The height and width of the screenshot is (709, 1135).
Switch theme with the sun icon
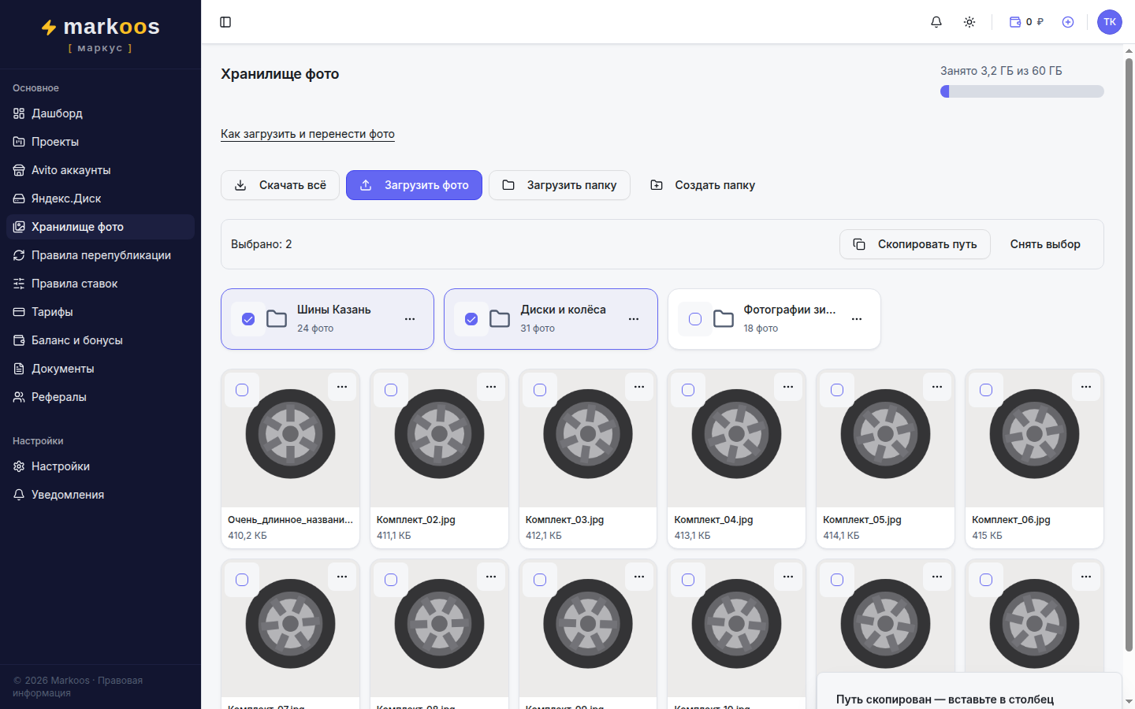(x=969, y=22)
